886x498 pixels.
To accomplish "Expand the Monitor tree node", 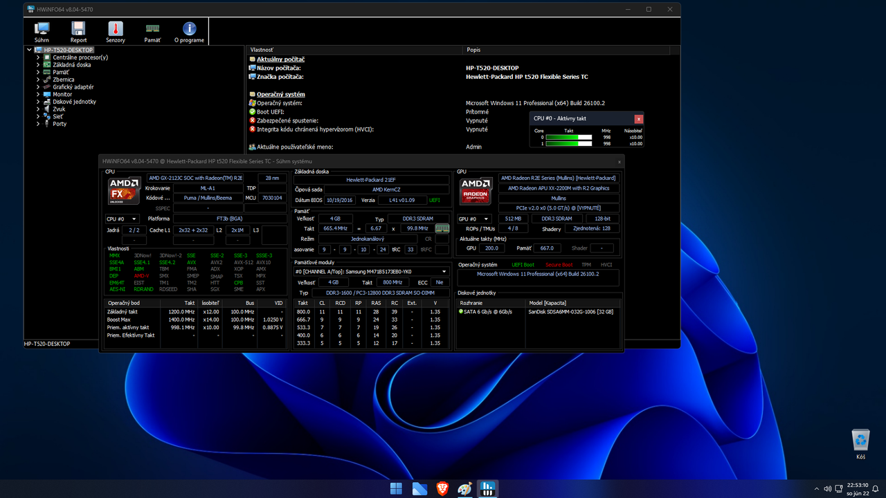I will coord(38,94).
